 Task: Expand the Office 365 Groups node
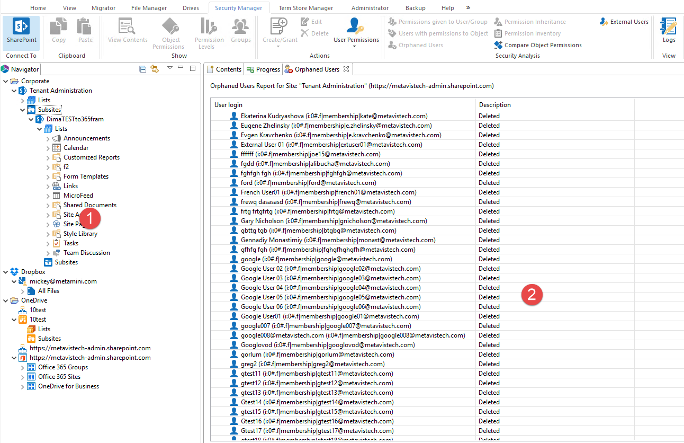(x=24, y=367)
